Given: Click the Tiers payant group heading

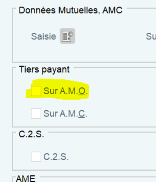Looking at the screenshot, I should [x=44, y=69].
